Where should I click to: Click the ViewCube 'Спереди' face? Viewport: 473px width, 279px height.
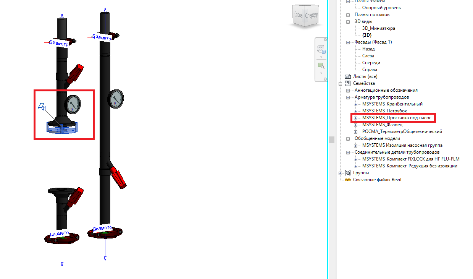tap(312, 15)
